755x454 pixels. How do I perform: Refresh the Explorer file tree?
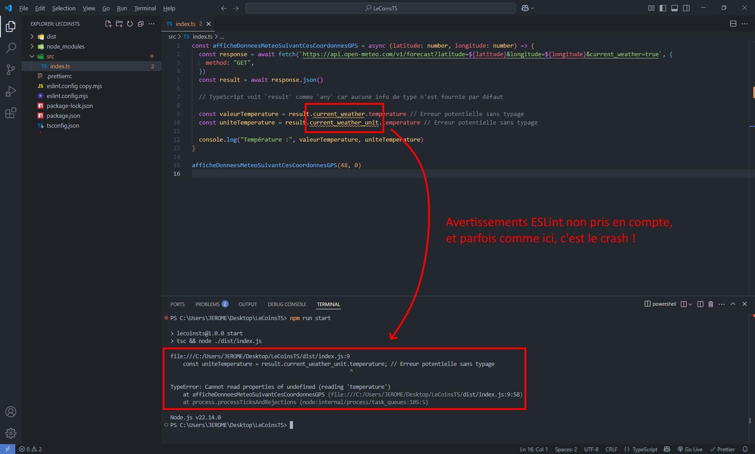click(x=130, y=24)
